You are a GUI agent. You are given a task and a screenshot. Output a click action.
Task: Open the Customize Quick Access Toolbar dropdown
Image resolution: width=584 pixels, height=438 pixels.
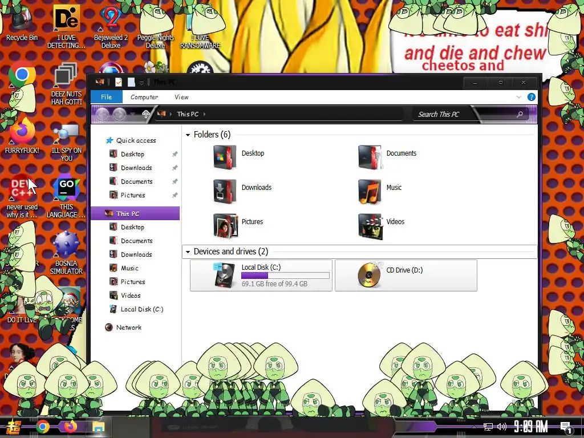pos(141,82)
